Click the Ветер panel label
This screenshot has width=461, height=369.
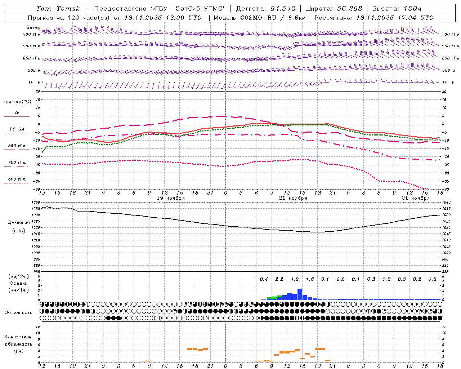tap(33, 27)
